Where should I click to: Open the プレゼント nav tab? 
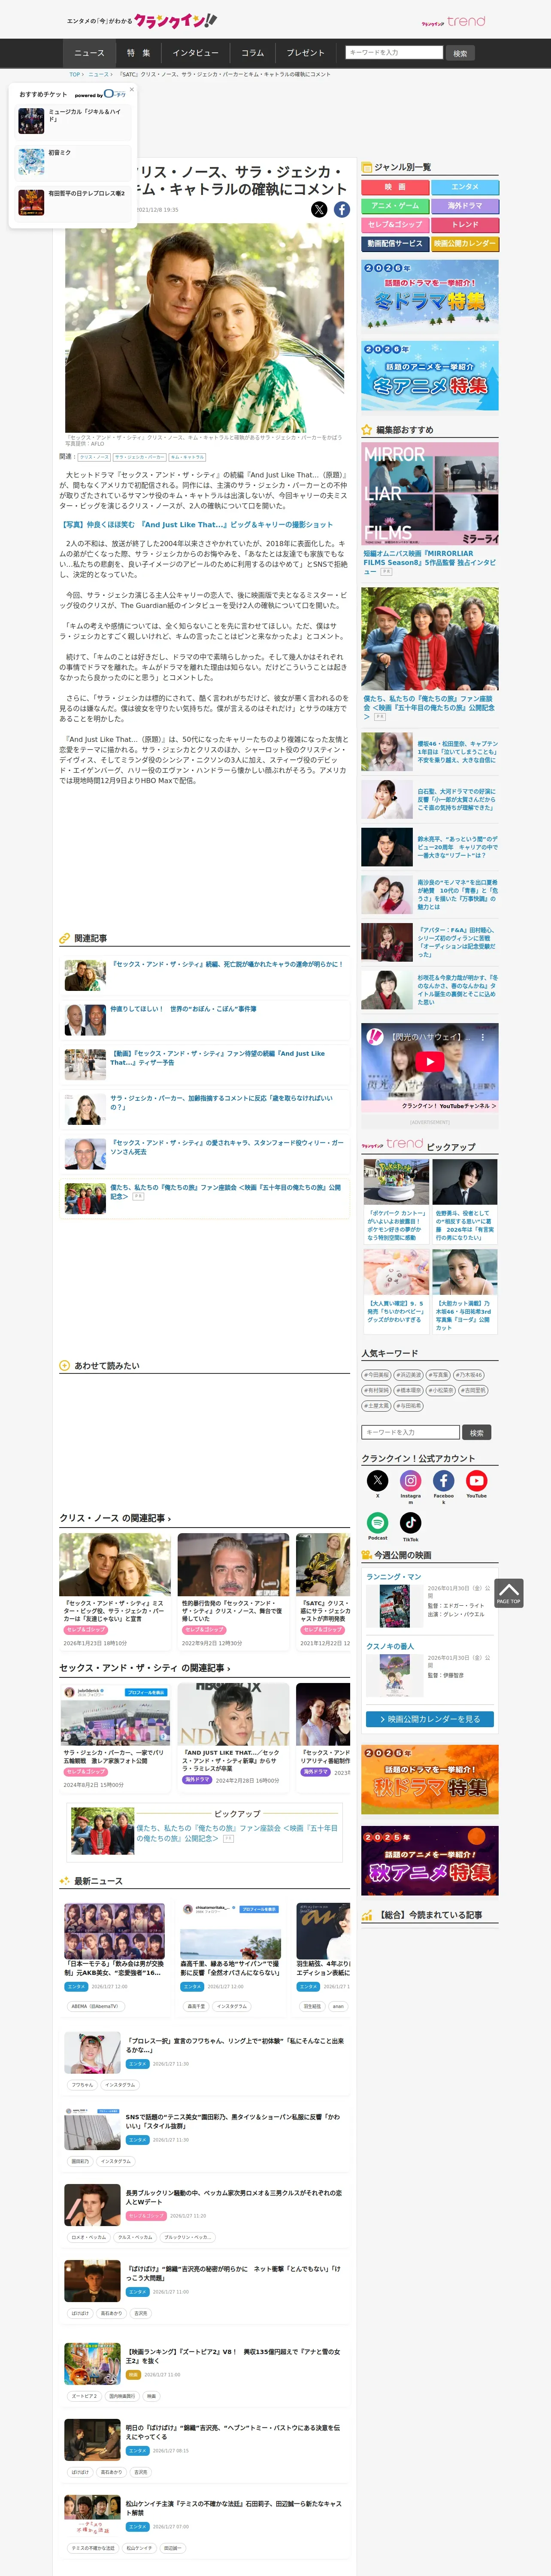(306, 53)
